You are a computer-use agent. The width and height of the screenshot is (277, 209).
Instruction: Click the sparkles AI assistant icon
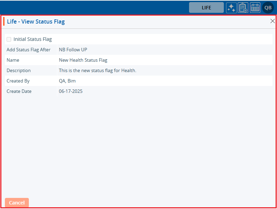(x=231, y=8)
